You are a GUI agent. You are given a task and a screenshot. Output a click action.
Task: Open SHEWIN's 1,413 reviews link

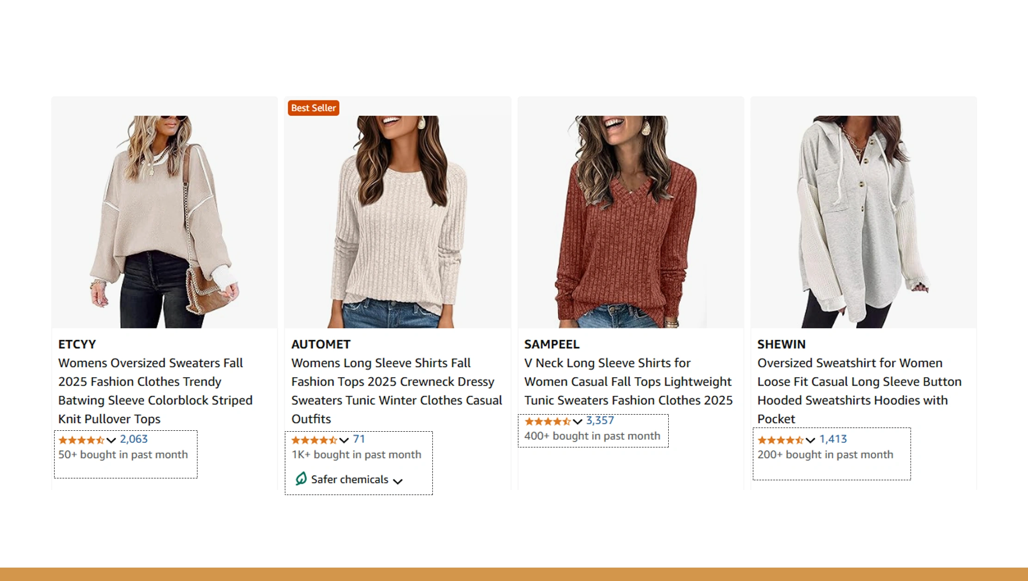click(x=832, y=440)
